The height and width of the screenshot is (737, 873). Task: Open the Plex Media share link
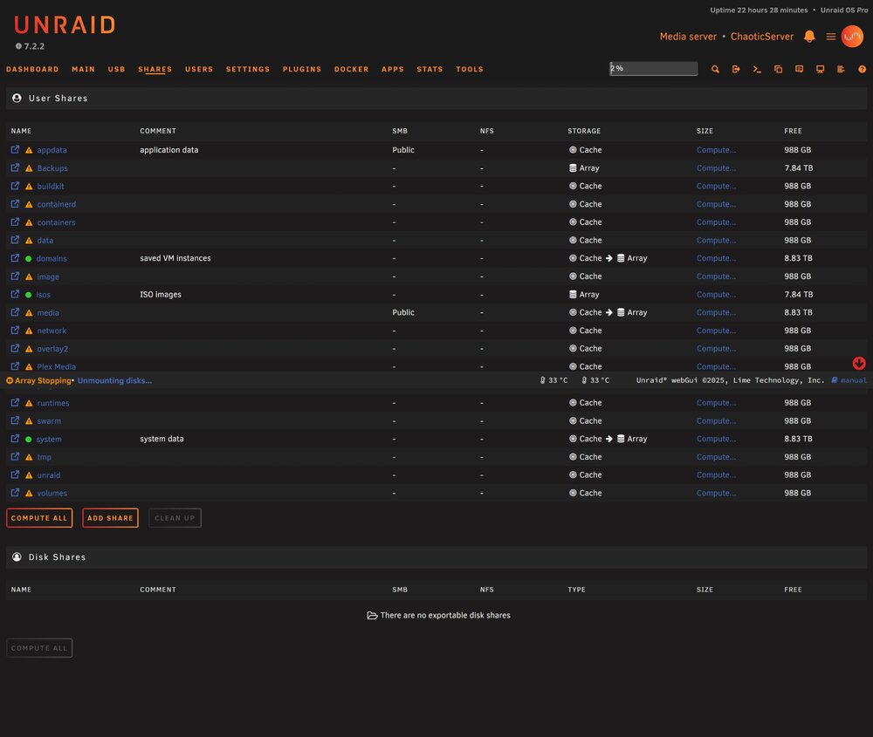tap(56, 366)
